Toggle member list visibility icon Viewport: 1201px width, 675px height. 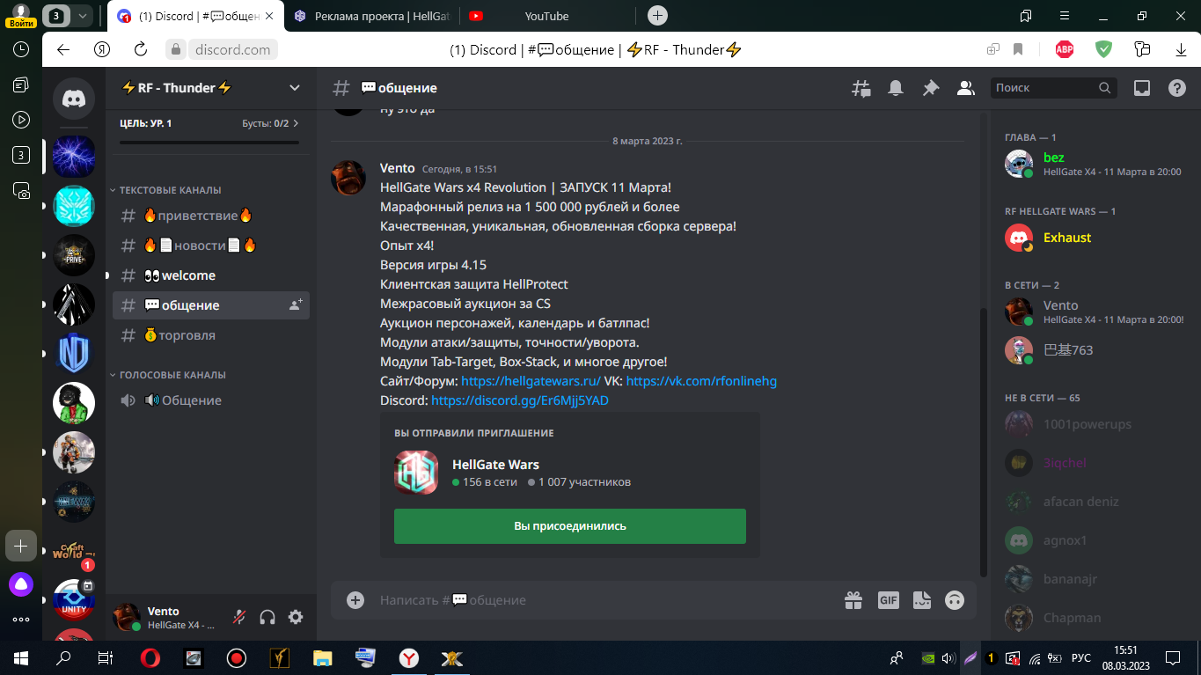coord(965,88)
